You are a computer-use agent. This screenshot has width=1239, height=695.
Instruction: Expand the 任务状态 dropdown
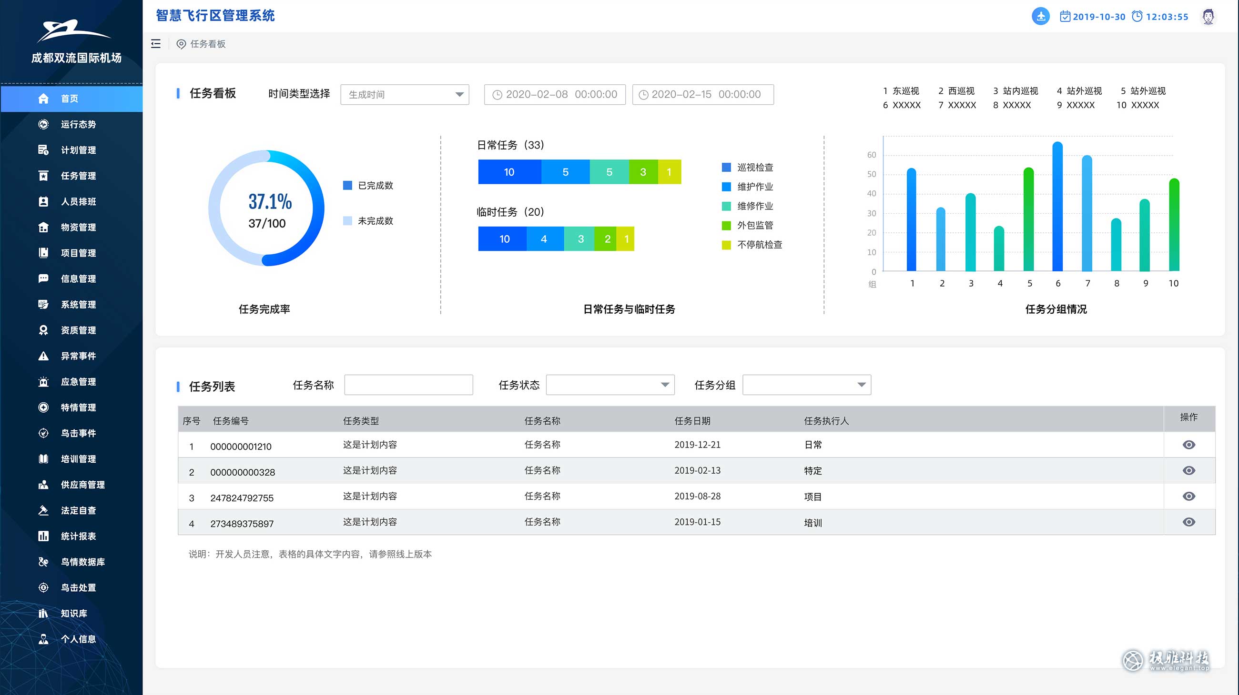point(610,385)
